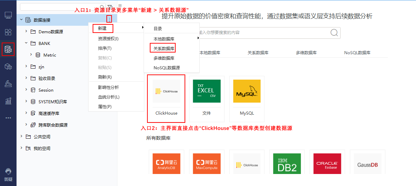Viewport: 416px width, 186px height.
Task: Switch to the 关系数据库 tab
Action: [x=258, y=53]
